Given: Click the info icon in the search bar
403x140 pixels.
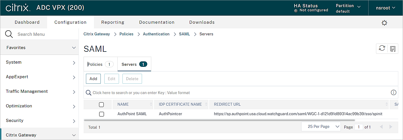Looking at the screenshot, I should coord(393,92).
